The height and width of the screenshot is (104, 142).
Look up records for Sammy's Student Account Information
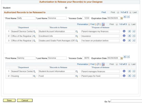tap(77, 72)
